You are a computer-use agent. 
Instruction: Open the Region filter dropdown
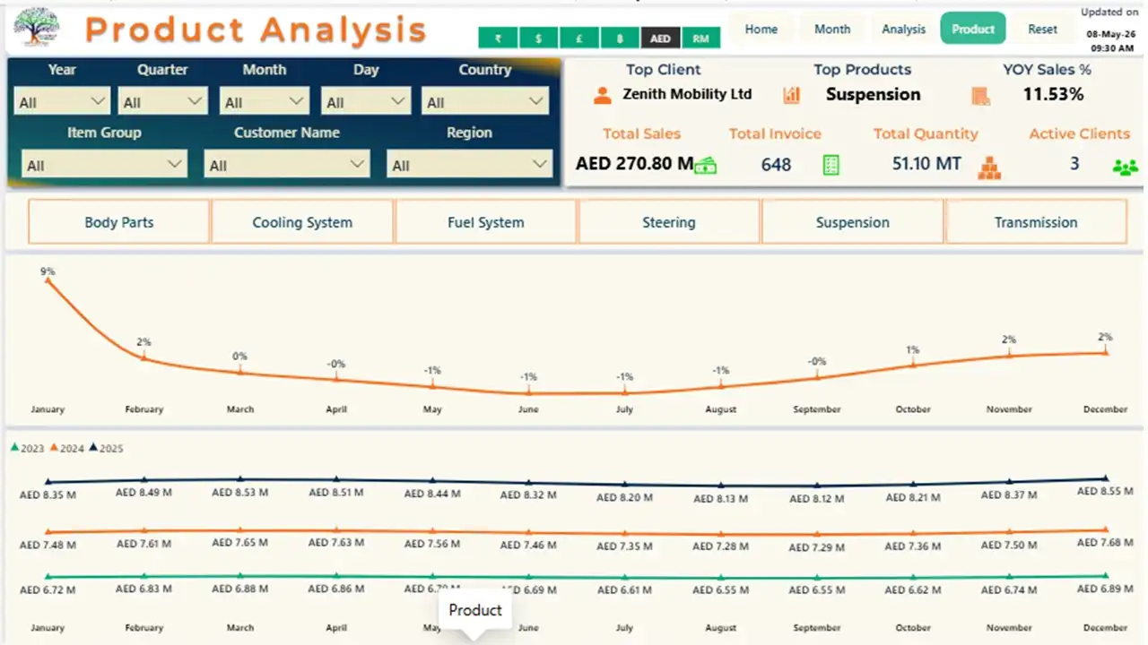click(x=469, y=165)
